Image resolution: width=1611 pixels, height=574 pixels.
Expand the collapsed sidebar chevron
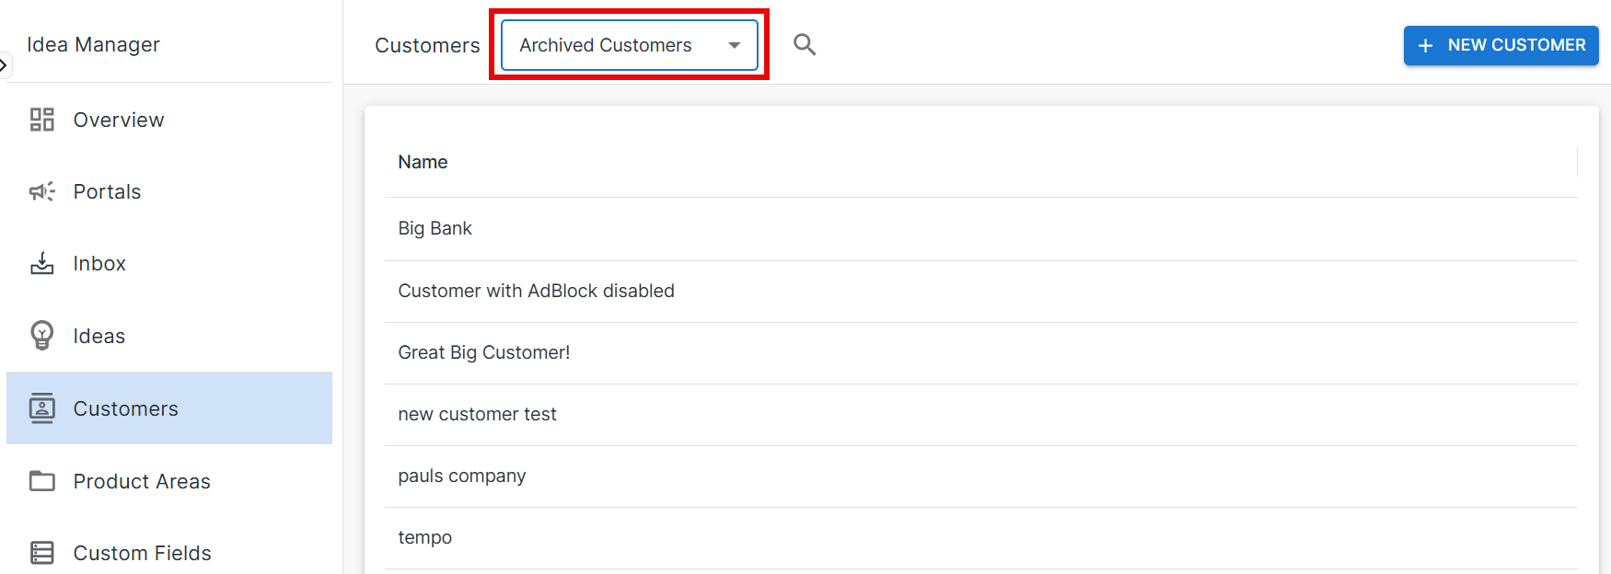pos(4,65)
